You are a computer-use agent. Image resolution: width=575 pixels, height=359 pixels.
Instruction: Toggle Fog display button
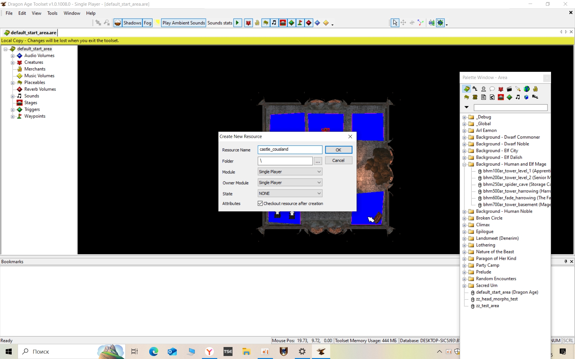[147, 23]
